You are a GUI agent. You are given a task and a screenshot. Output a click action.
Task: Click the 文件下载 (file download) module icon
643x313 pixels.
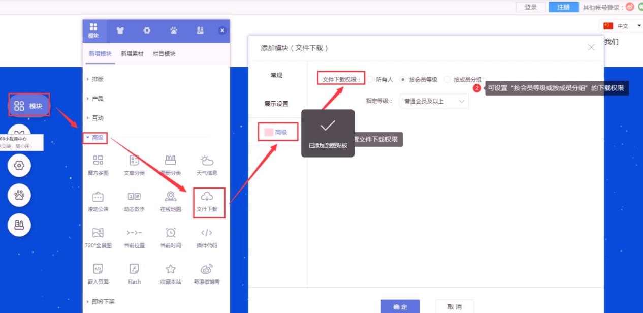point(207,197)
